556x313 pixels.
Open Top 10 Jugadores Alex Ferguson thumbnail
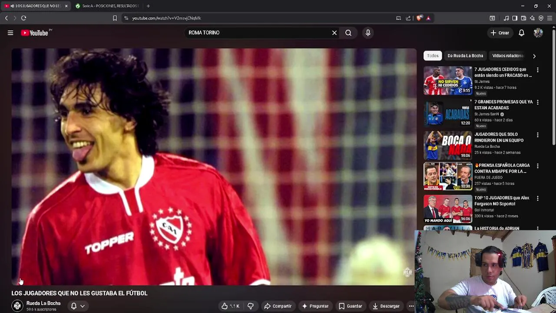[448, 209]
